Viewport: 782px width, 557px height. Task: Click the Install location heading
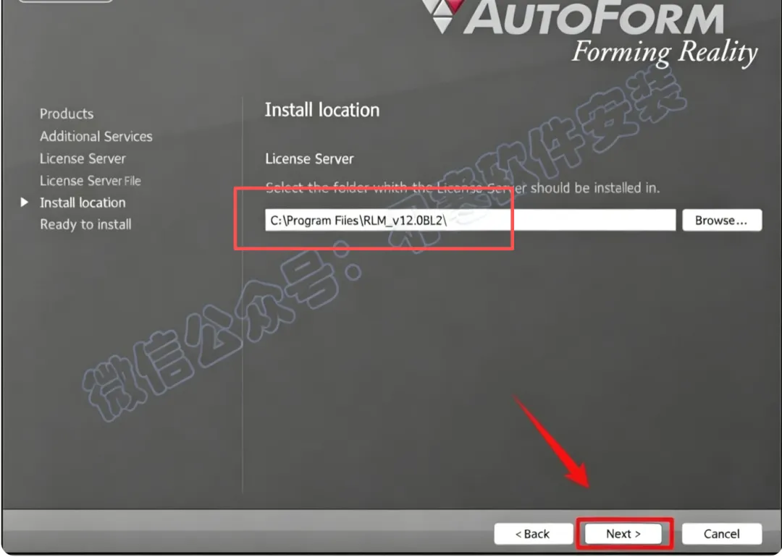(321, 110)
